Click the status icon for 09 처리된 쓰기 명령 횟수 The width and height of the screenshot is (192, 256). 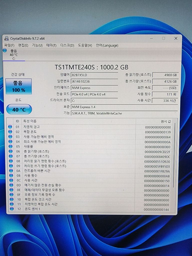tap(11, 166)
